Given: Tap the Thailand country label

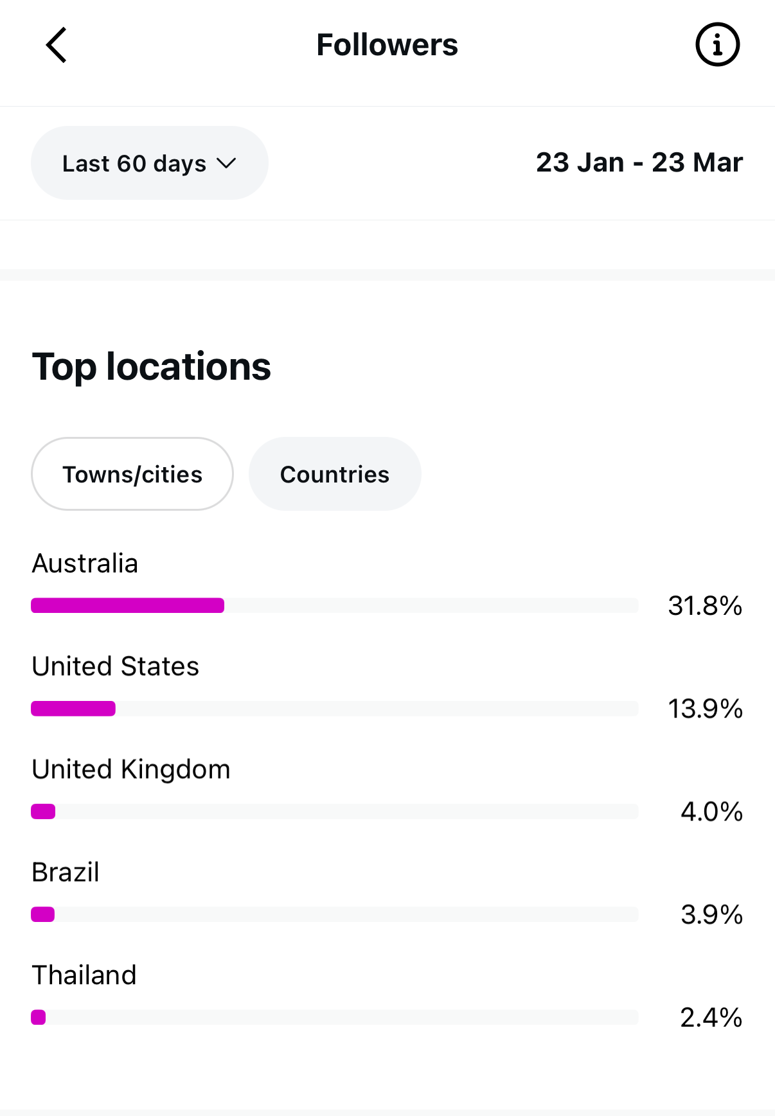Looking at the screenshot, I should pyautogui.click(x=84, y=975).
